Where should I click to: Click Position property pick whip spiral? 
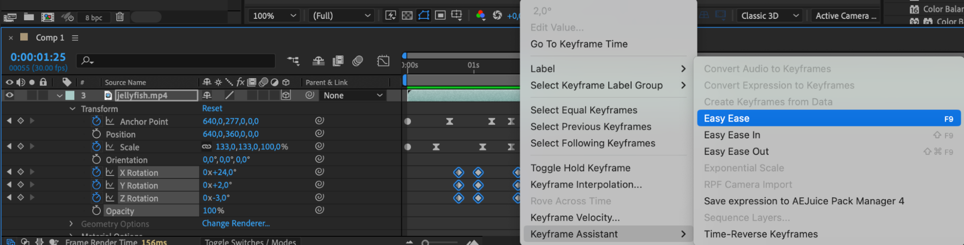point(319,133)
